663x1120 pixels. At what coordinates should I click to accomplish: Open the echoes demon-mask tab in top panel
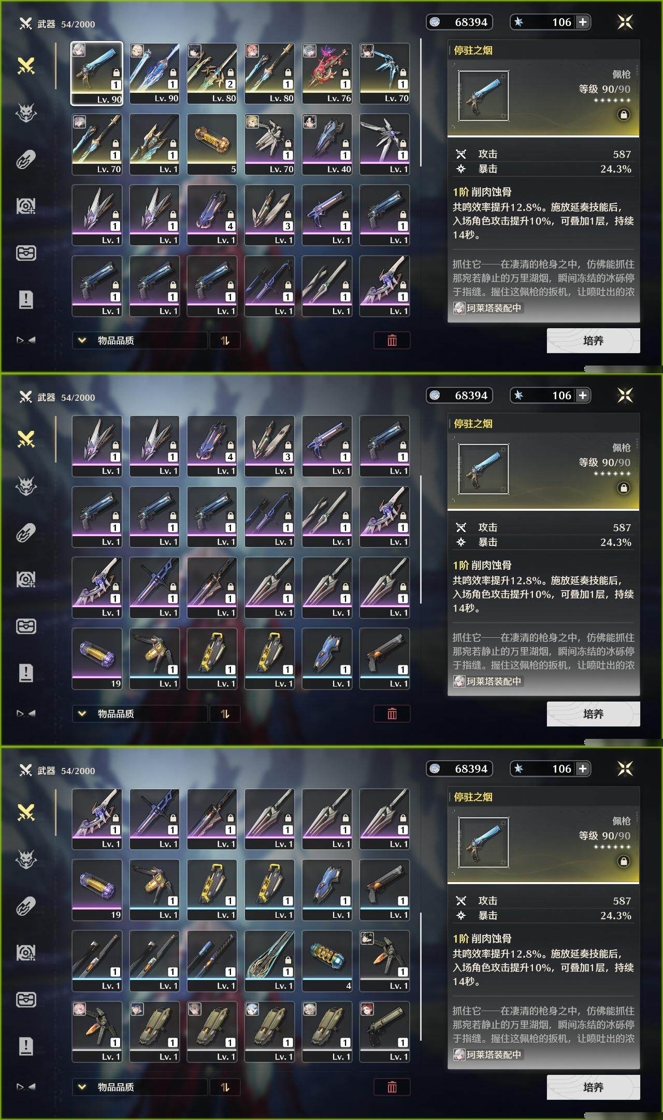26,113
